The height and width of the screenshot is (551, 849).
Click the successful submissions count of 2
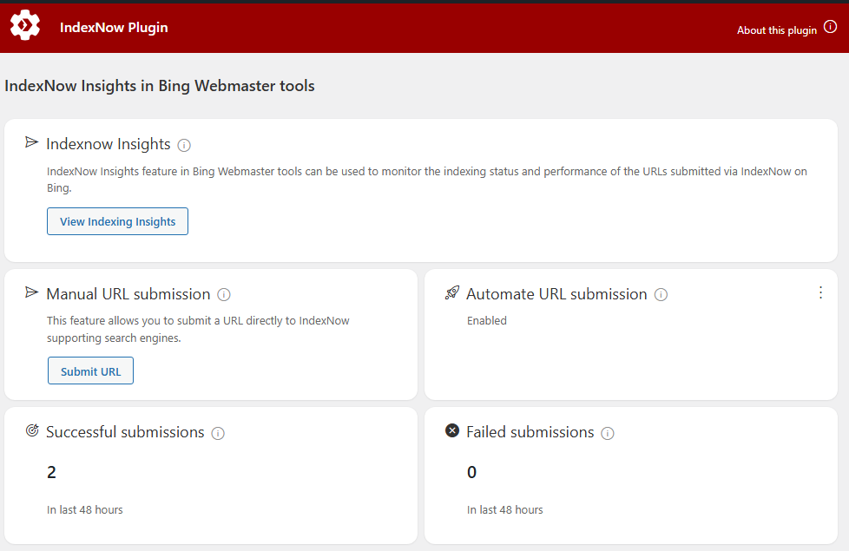pos(51,472)
